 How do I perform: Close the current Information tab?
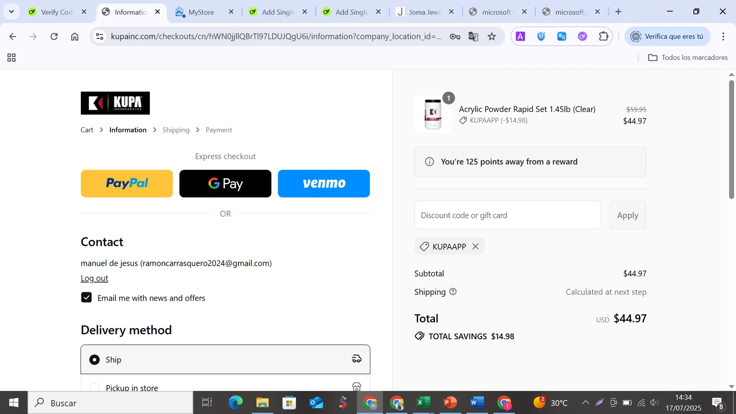click(158, 12)
